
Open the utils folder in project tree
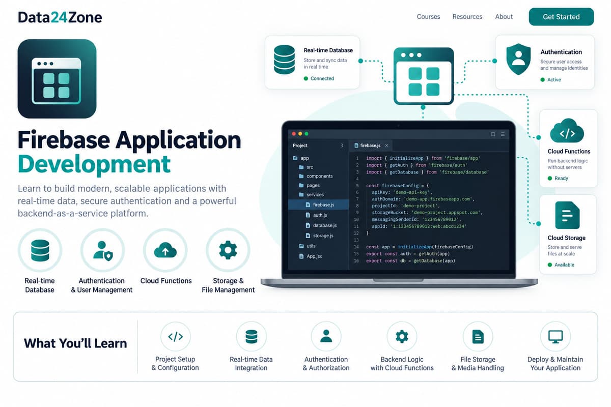(307, 246)
